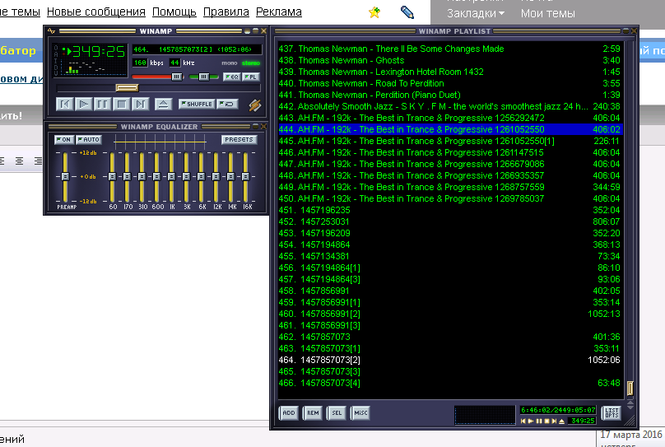Screen dimensions: 665x447
Task: Toggle equalizer AUTO button
Action: point(88,139)
